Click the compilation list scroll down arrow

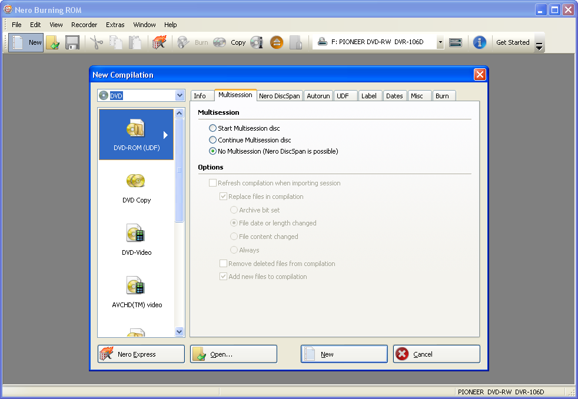point(179,331)
